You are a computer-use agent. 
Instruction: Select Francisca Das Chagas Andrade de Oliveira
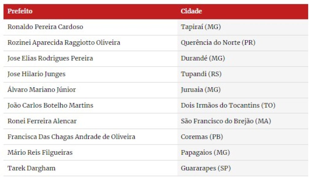[x=71, y=137]
